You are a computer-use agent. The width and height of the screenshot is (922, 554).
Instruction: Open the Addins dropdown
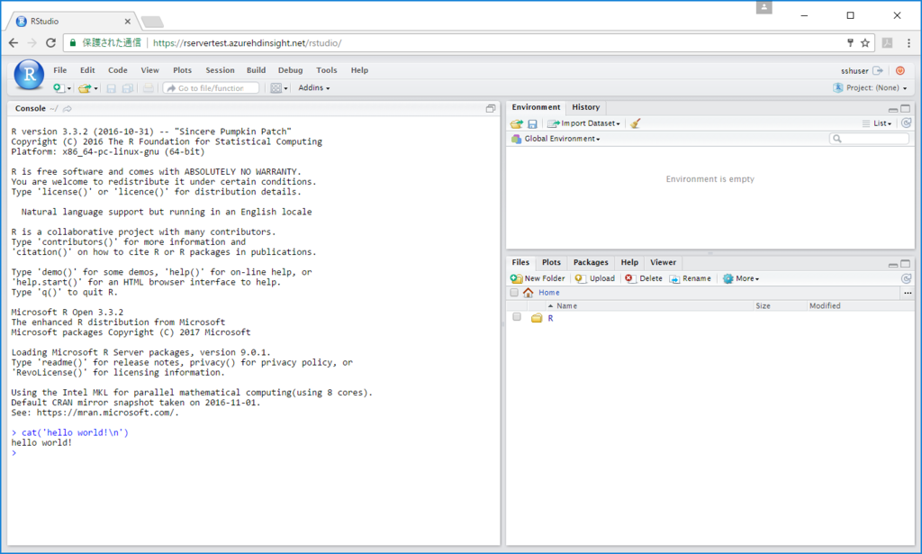tap(314, 87)
